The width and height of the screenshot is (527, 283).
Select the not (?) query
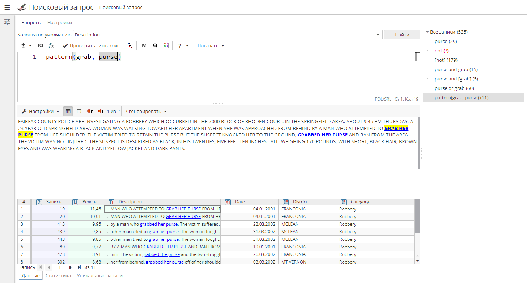(x=441, y=51)
